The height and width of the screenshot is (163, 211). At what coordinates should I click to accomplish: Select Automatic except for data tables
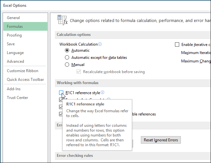click(x=67, y=58)
